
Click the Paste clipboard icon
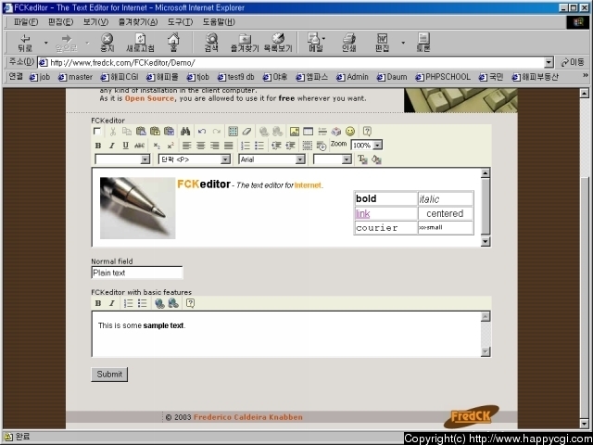[x=141, y=132]
